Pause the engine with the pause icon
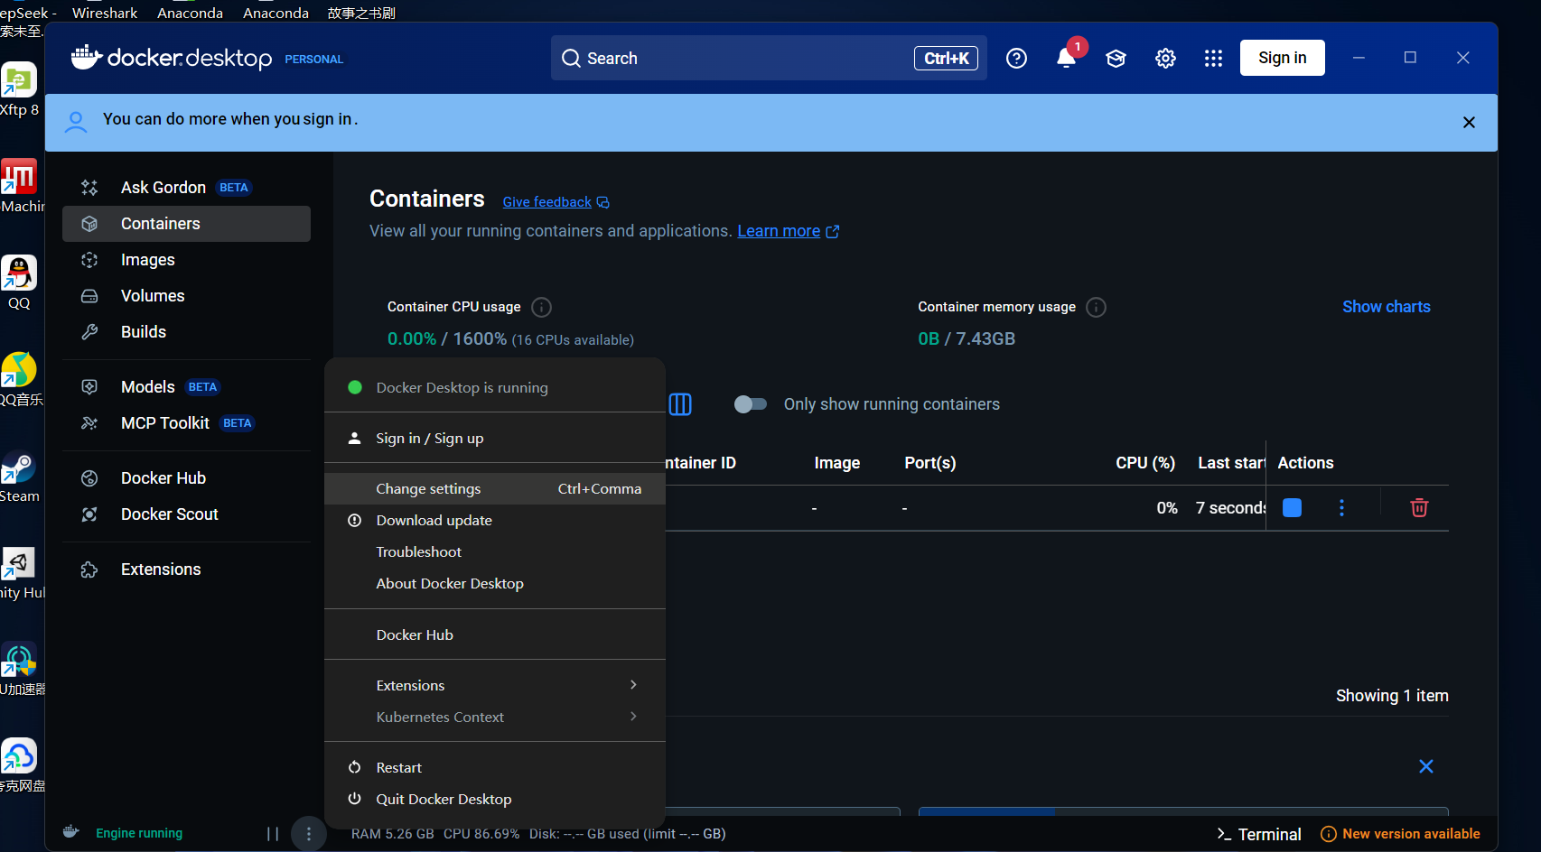Screen dimensions: 1541x852 [273, 834]
